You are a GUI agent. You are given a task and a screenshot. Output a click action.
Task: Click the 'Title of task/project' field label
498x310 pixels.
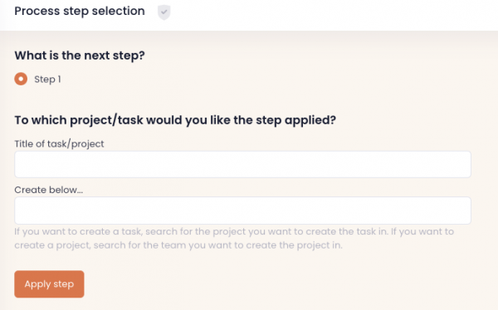(59, 143)
